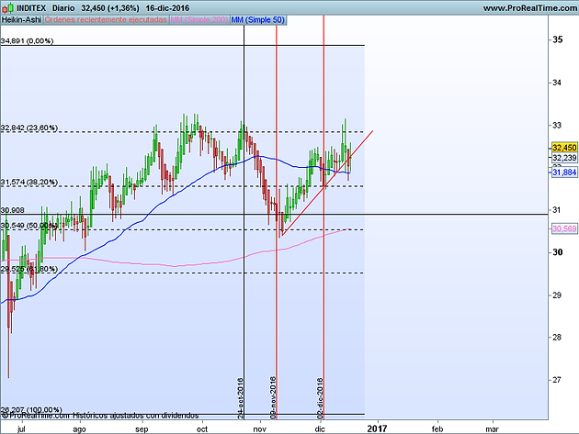Screen dimensions: 579x434
Task: Click the 02-dic-2016 vertical line label
Action: [320, 398]
